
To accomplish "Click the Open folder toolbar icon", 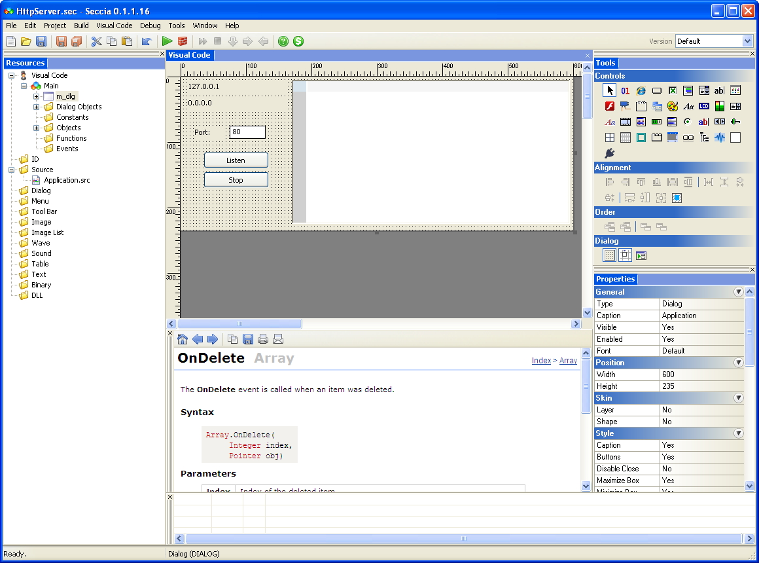I will 26,42.
